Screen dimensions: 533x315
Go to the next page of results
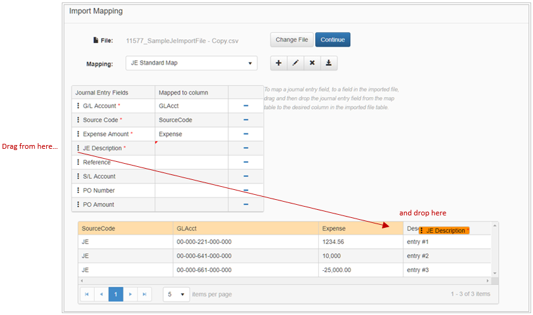click(x=130, y=294)
